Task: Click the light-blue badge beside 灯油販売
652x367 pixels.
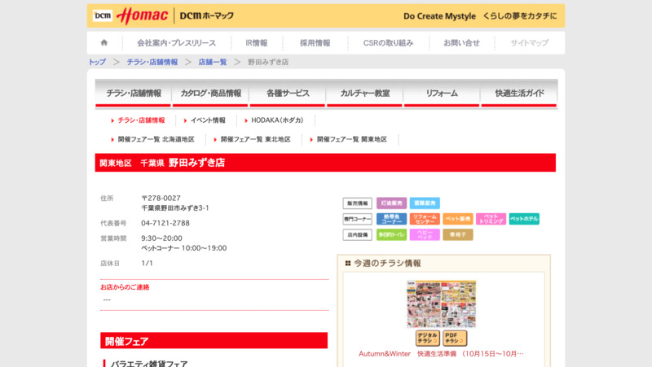Action: (425, 203)
